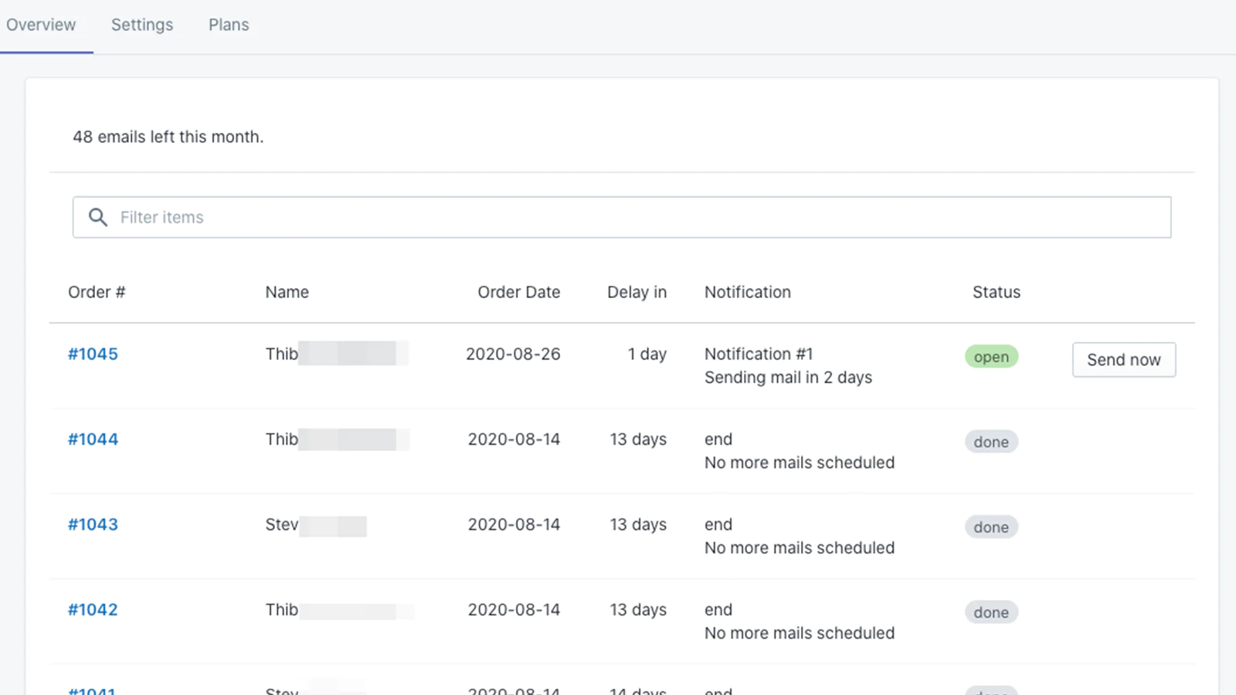Open order #1044 details
The width and height of the screenshot is (1236, 695).
93,439
